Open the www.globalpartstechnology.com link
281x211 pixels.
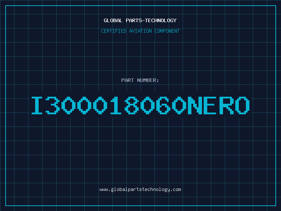140,190
